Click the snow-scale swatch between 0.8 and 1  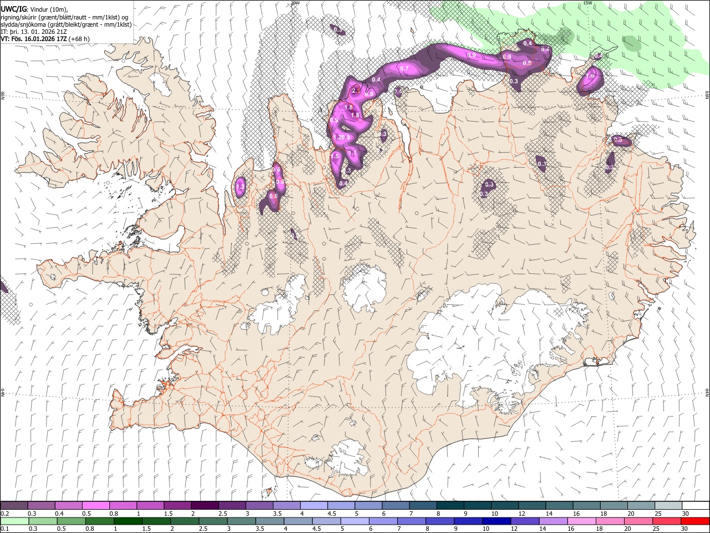[x=123, y=505]
